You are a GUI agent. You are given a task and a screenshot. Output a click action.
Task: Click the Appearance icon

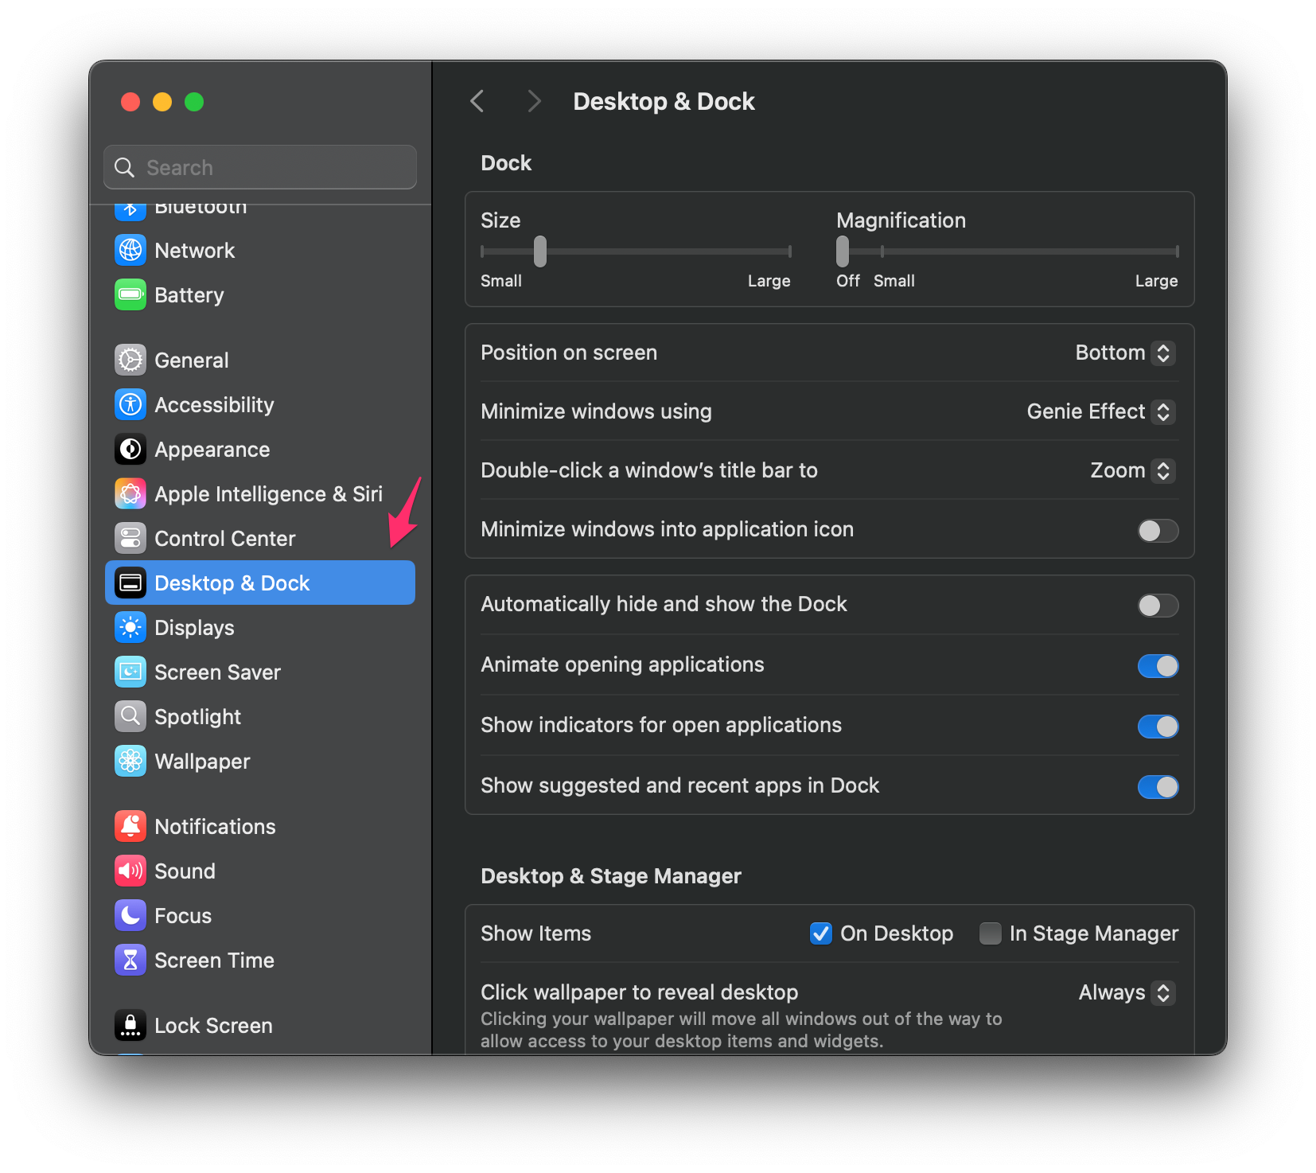(130, 449)
